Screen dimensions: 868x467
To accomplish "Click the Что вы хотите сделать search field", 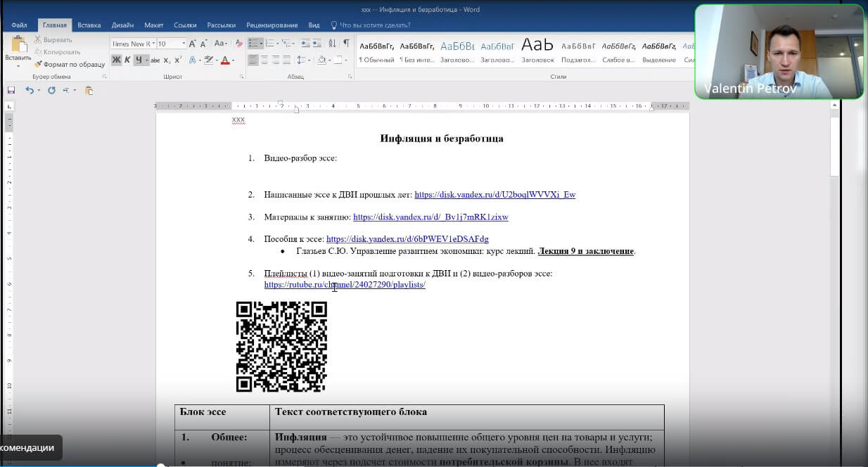I will 375,25.
